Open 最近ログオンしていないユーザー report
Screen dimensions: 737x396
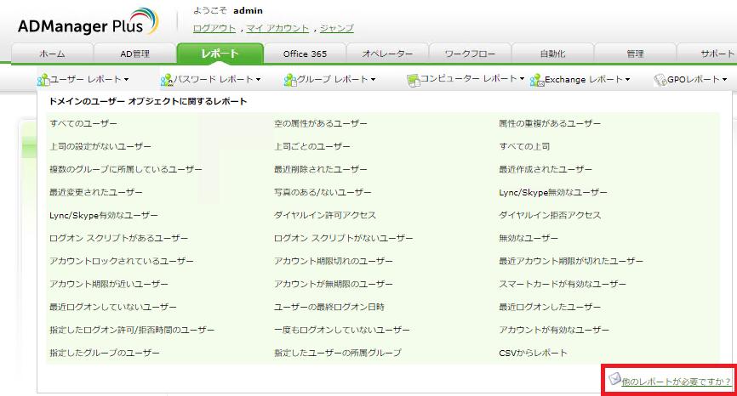tap(113, 308)
